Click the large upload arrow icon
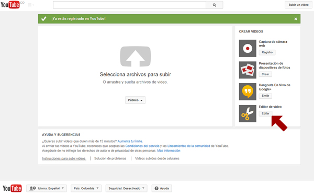 point(136,56)
